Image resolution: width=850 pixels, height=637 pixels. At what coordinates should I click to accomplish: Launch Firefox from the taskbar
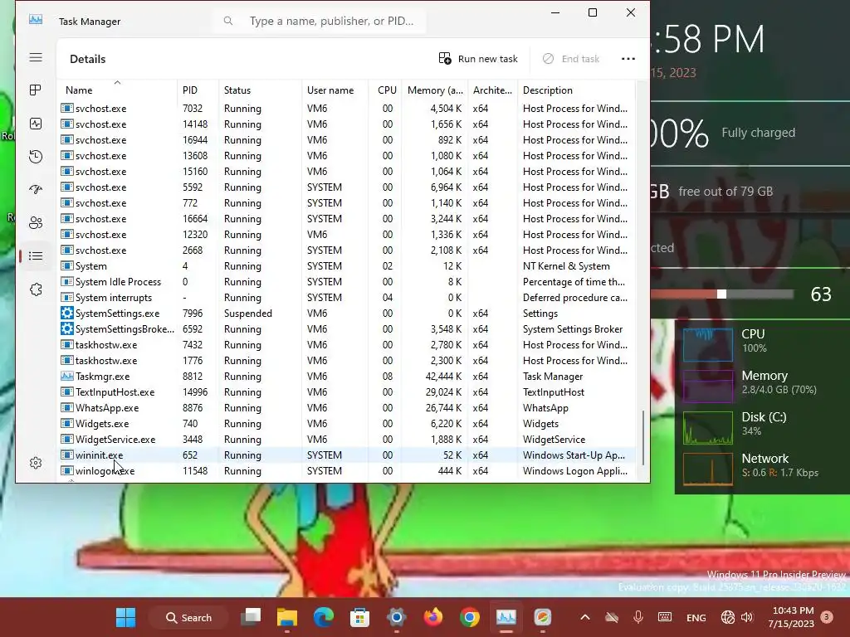[x=433, y=617]
